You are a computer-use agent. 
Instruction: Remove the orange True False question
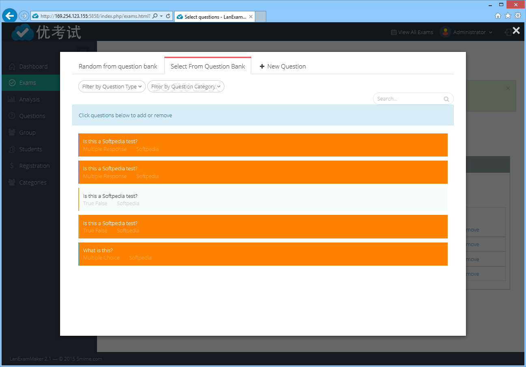click(263, 227)
